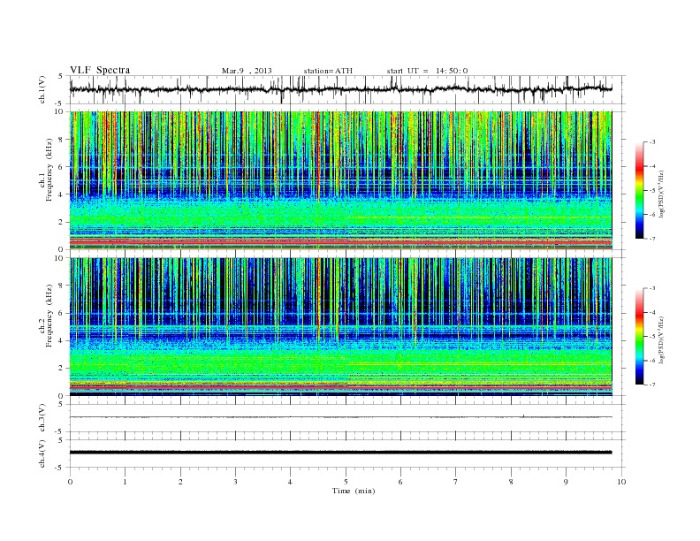
Task: Click the "Time (min)" x-axis label
Action: coord(354,491)
